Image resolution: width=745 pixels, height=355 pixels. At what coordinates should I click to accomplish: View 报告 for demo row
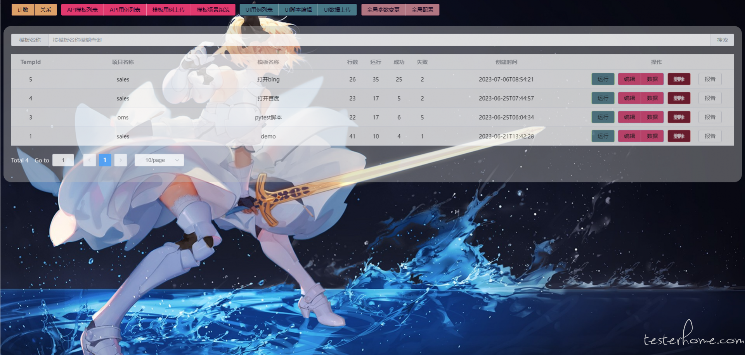pos(710,136)
